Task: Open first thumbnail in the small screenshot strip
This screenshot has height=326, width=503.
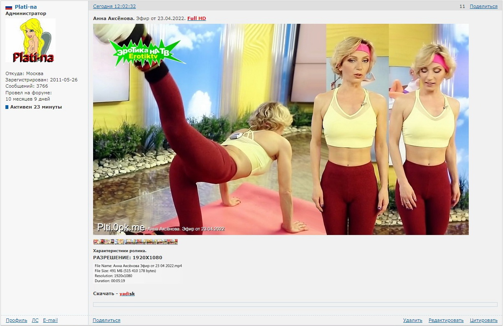Action: click(x=98, y=242)
